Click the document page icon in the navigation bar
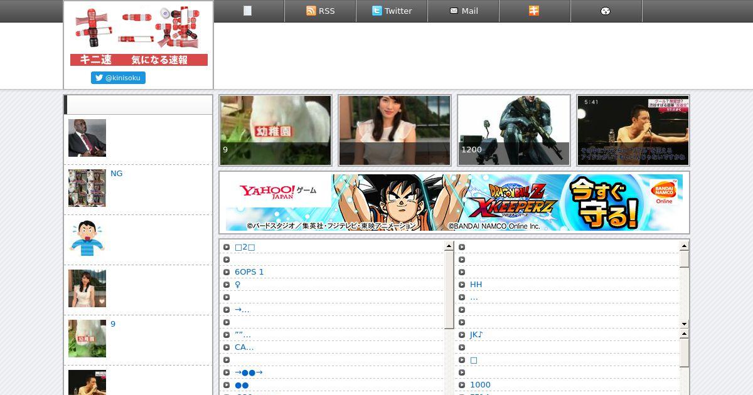This screenshot has height=395, width=753. pyautogui.click(x=248, y=11)
